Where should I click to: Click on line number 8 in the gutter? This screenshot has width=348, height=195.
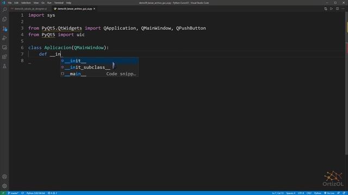(22, 61)
